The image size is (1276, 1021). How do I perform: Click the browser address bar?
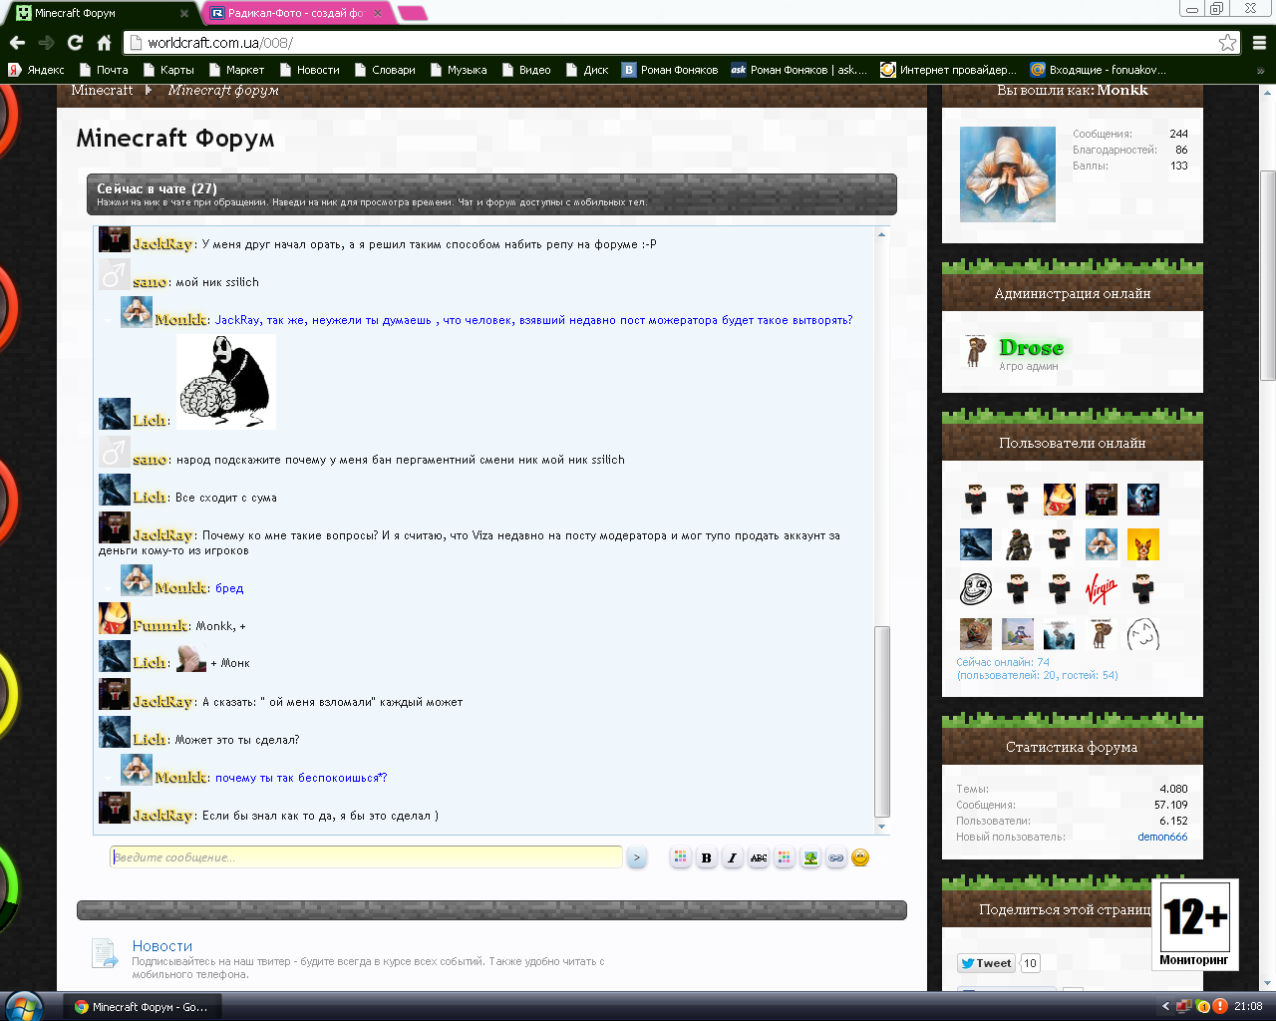(678, 43)
